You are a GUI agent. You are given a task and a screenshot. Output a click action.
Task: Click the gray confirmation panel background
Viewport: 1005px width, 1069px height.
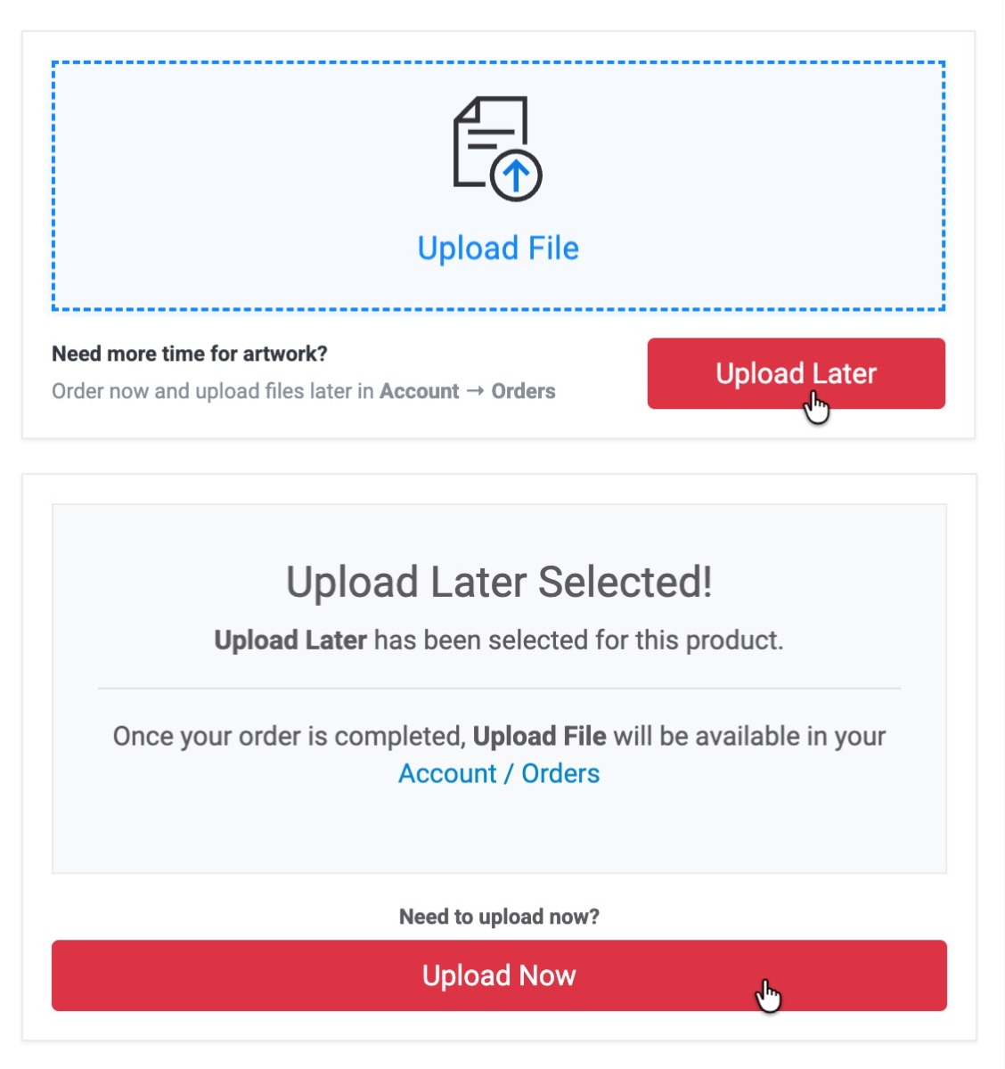tap(499, 837)
